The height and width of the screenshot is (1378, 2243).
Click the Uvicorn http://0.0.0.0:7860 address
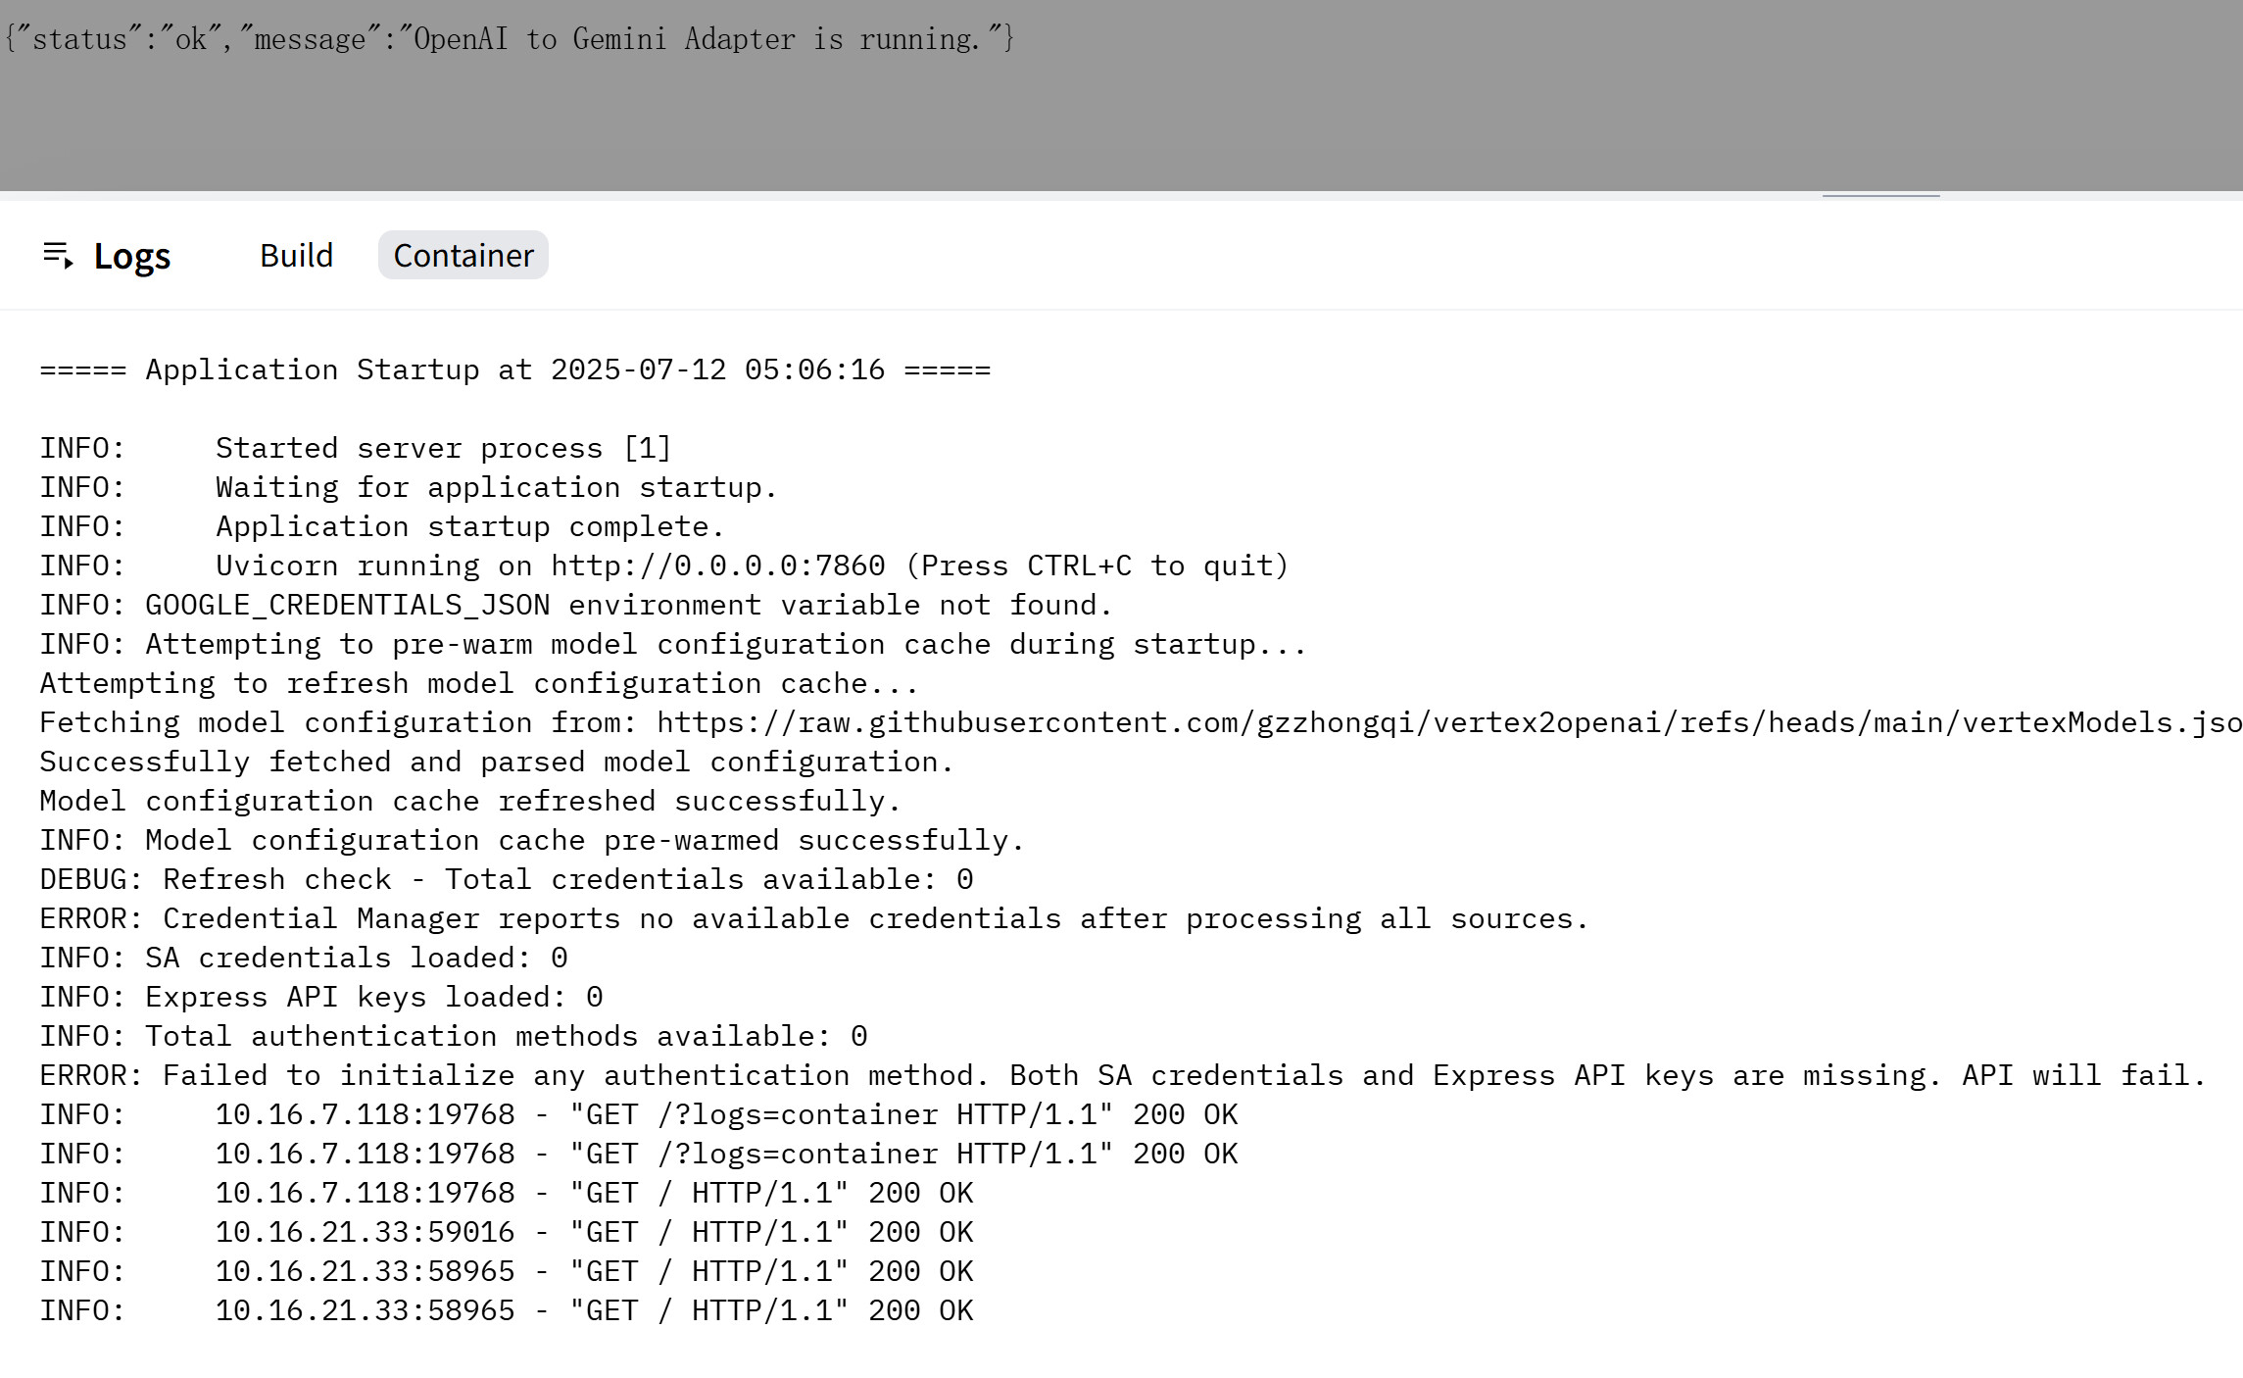pos(717,566)
